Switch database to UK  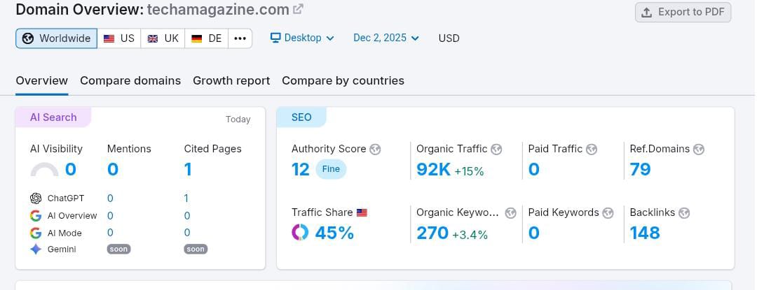click(x=163, y=38)
